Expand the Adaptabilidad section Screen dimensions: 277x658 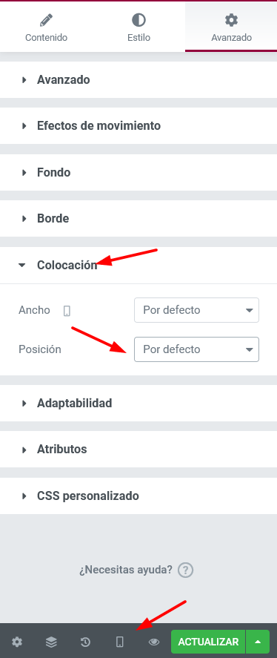tap(138, 404)
